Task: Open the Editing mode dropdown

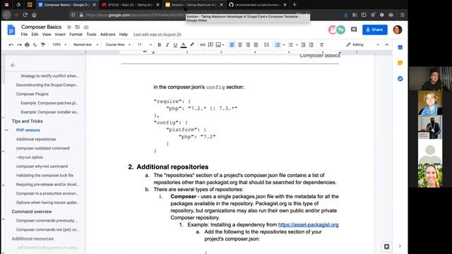Action: click(362, 44)
